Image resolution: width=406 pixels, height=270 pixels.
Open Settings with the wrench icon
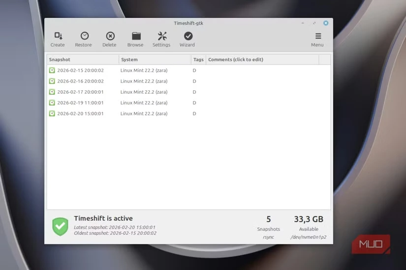click(162, 36)
